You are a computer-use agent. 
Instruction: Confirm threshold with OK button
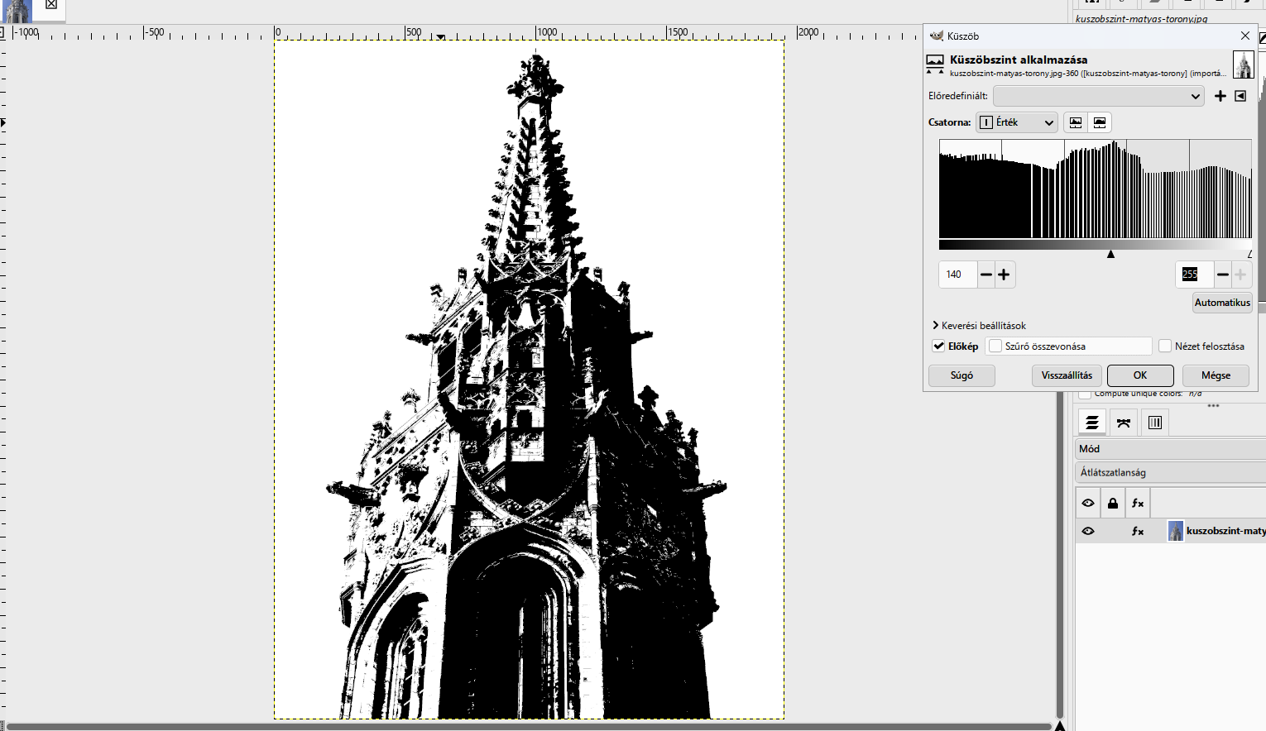coord(1140,375)
